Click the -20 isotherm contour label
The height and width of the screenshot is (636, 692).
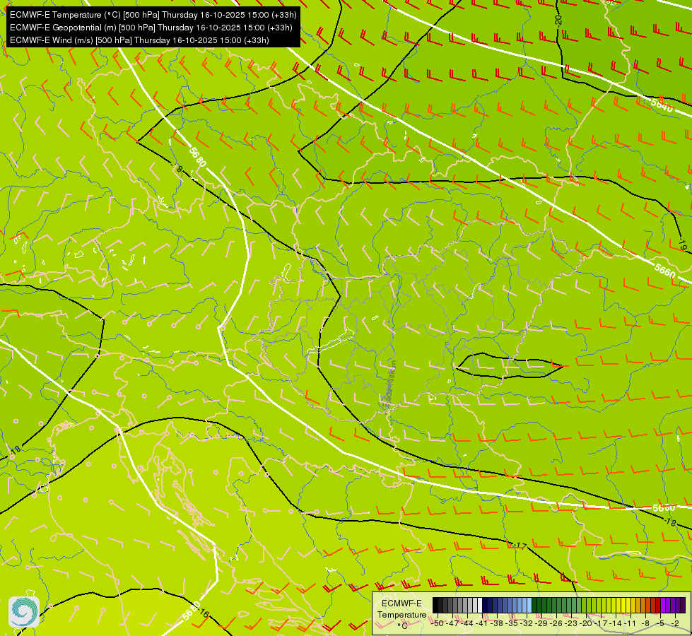tap(558, 20)
